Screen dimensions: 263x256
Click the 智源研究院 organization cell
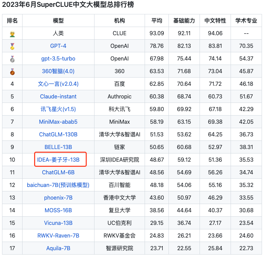click(119, 248)
